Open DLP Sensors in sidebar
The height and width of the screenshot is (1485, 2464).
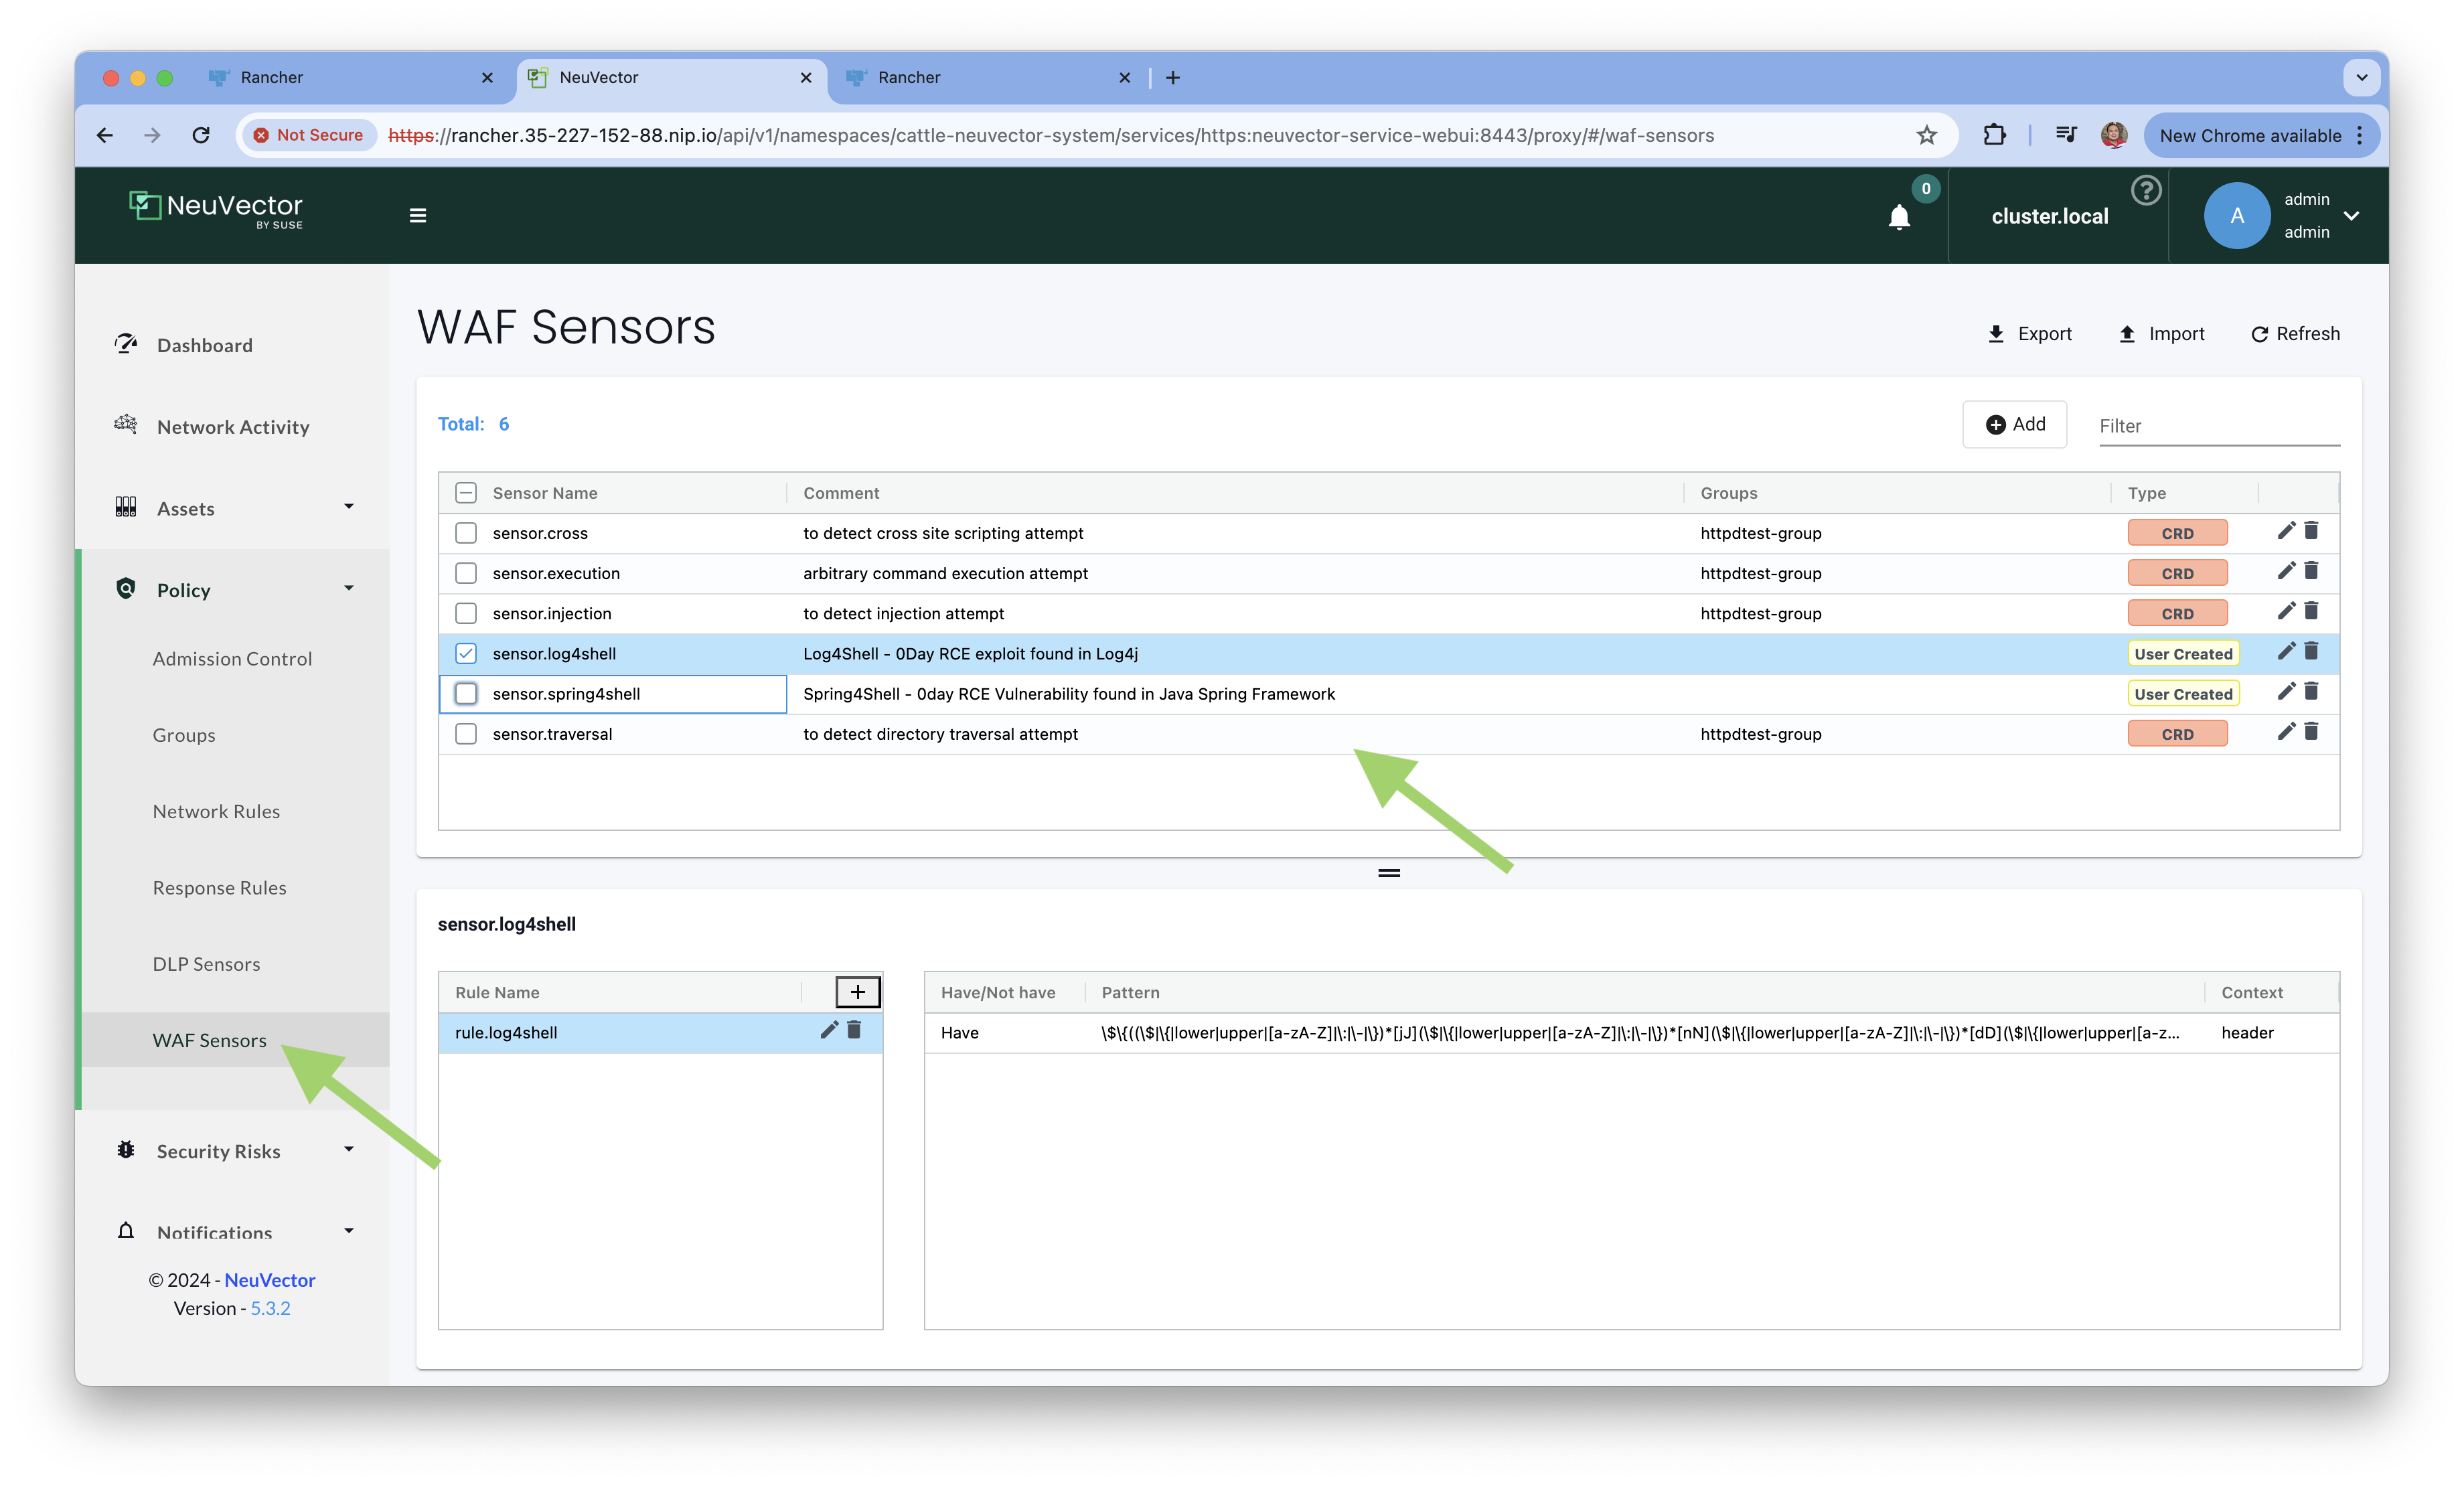[206, 964]
